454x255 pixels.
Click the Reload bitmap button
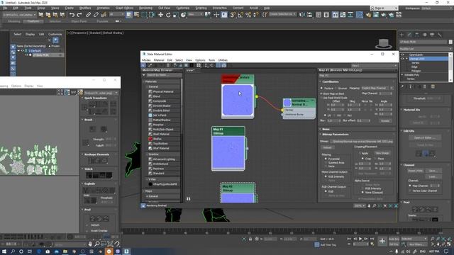tap(328, 147)
